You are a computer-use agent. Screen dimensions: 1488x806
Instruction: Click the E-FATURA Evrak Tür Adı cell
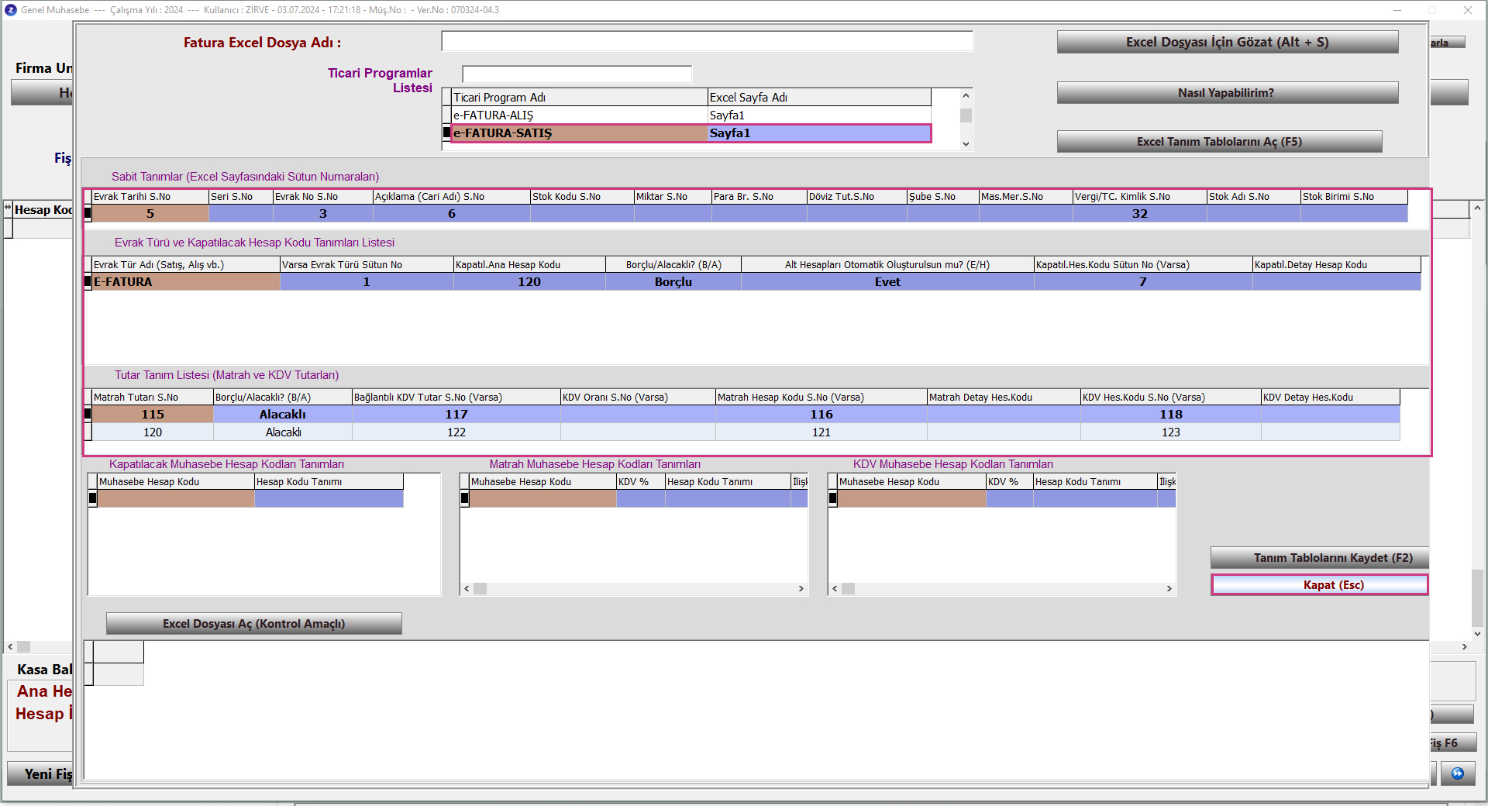[x=185, y=282]
